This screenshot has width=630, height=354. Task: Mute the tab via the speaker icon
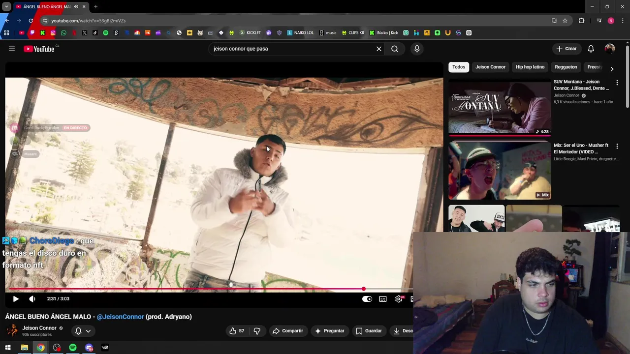tap(76, 6)
